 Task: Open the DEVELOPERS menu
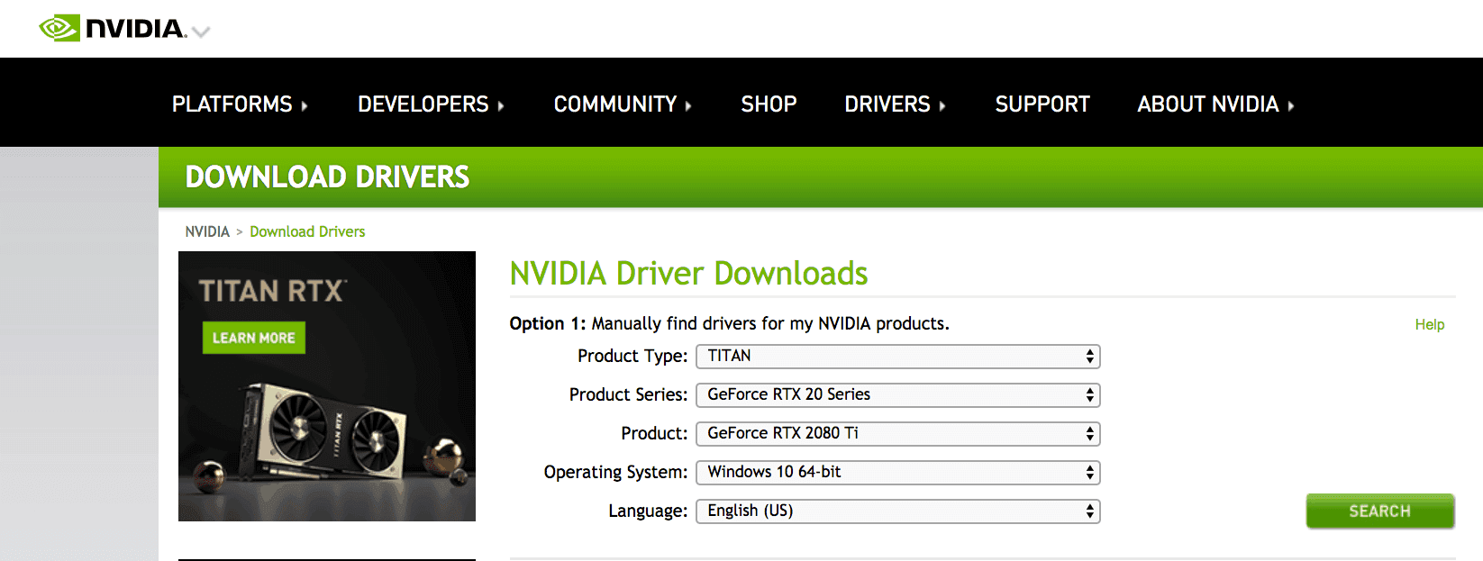[431, 104]
